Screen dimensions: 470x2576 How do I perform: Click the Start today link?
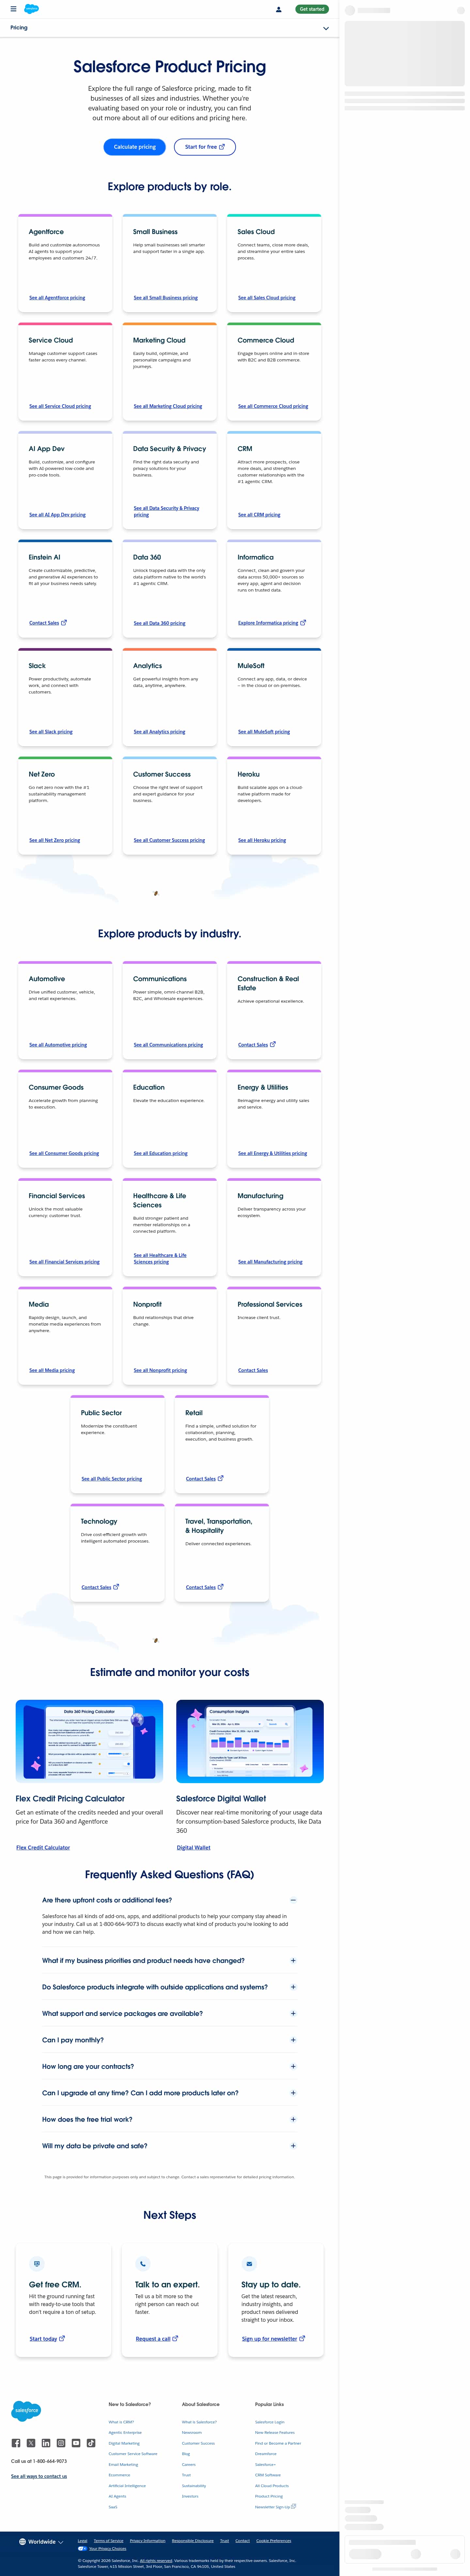click(47, 2339)
